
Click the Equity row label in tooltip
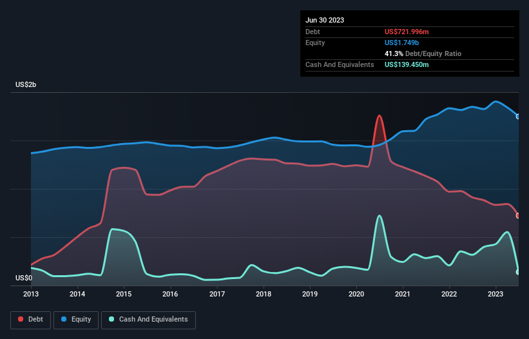click(315, 43)
